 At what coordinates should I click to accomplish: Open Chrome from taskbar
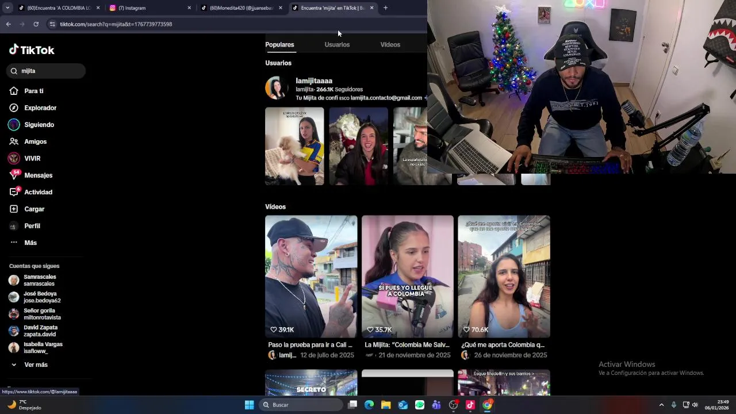(488, 405)
